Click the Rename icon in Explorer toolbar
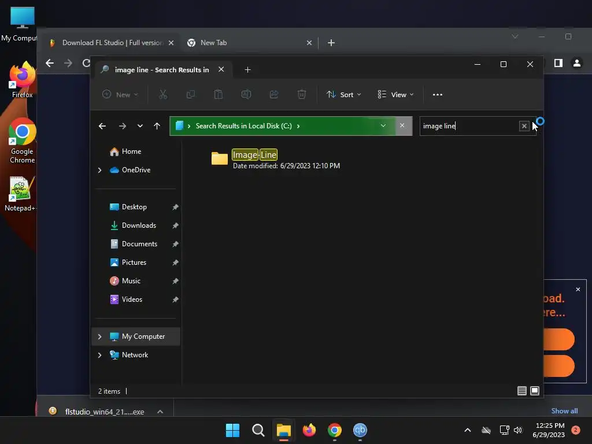The width and height of the screenshot is (592, 444). pos(246,94)
